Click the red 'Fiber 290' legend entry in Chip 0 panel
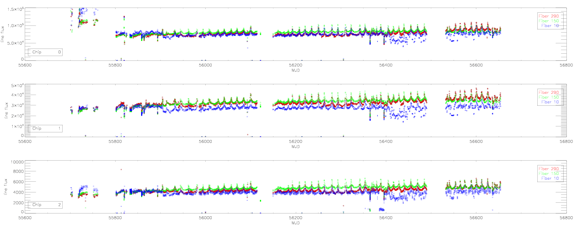The image size is (574, 229). [x=548, y=16]
